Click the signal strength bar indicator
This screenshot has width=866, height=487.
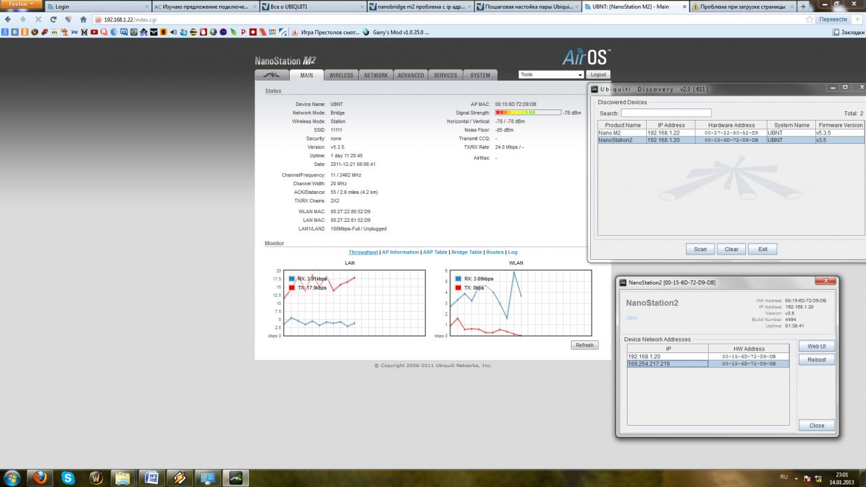point(528,113)
